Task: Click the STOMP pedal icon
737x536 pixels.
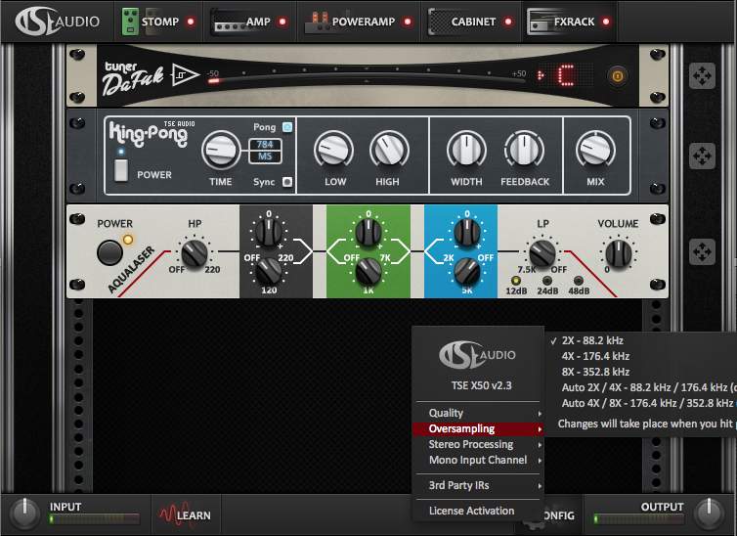Action: click(x=129, y=21)
